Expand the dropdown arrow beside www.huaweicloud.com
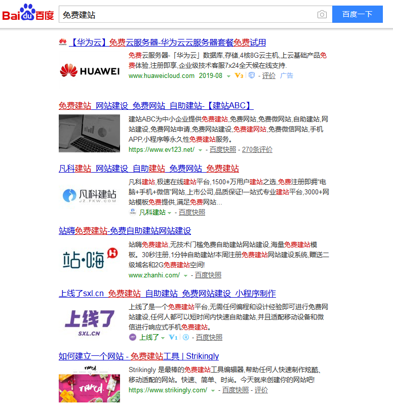The height and width of the screenshot is (407, 393). [228, 76]
